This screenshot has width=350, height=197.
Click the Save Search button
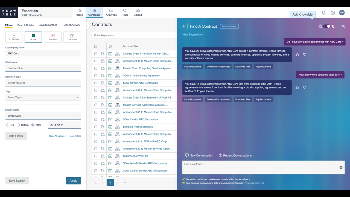pyautogui.click(x=17, y=181)
